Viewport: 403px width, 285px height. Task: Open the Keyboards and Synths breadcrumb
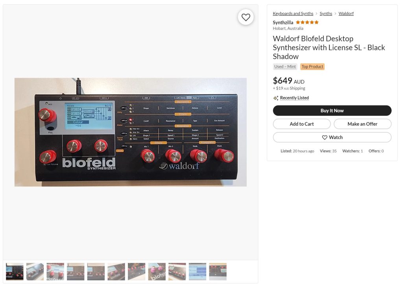[x=293, y=13]
